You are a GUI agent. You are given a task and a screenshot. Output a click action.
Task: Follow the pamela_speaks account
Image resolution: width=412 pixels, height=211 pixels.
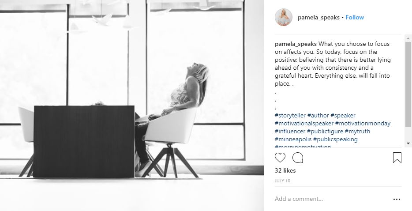355,17
